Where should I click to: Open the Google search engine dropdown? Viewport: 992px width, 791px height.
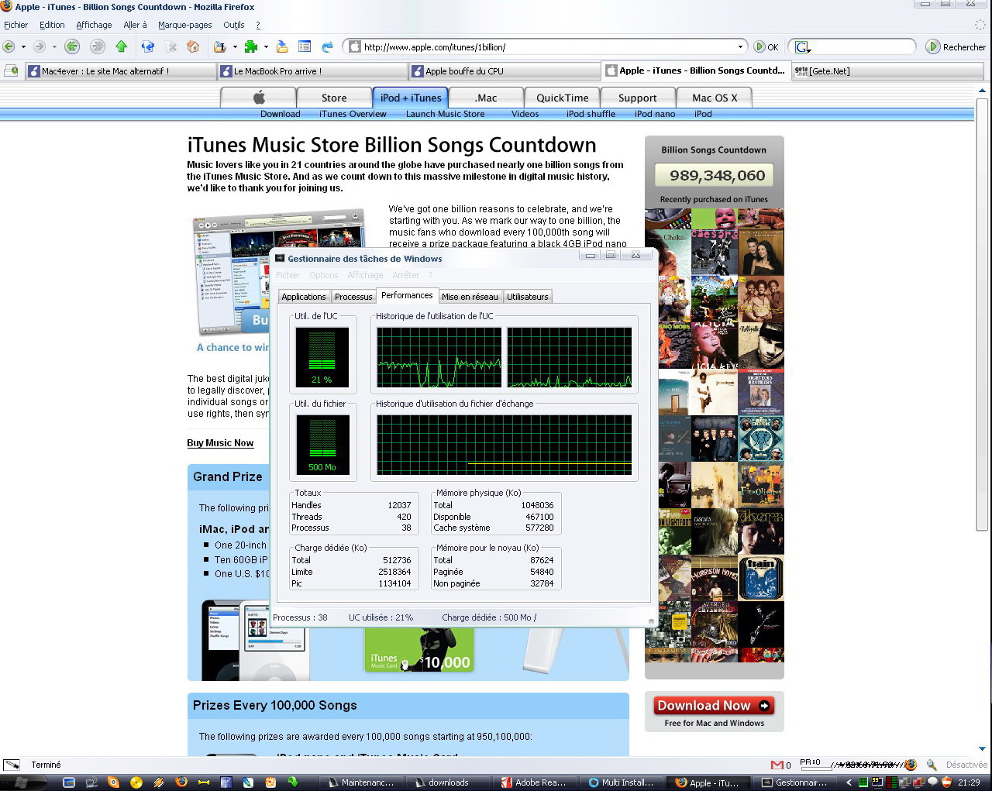(803, 47)
